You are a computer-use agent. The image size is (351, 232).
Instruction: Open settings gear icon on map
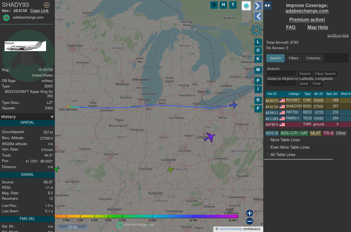coord(256,30)
